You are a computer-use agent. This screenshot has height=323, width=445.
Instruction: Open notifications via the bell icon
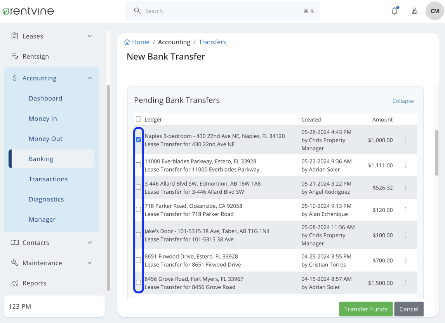click(x=394, y=11)
